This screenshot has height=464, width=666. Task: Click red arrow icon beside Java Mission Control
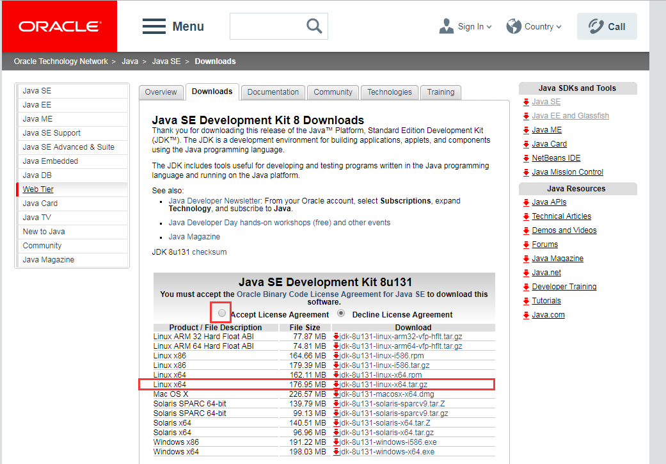pyautogui.click(x=527, y=172)
